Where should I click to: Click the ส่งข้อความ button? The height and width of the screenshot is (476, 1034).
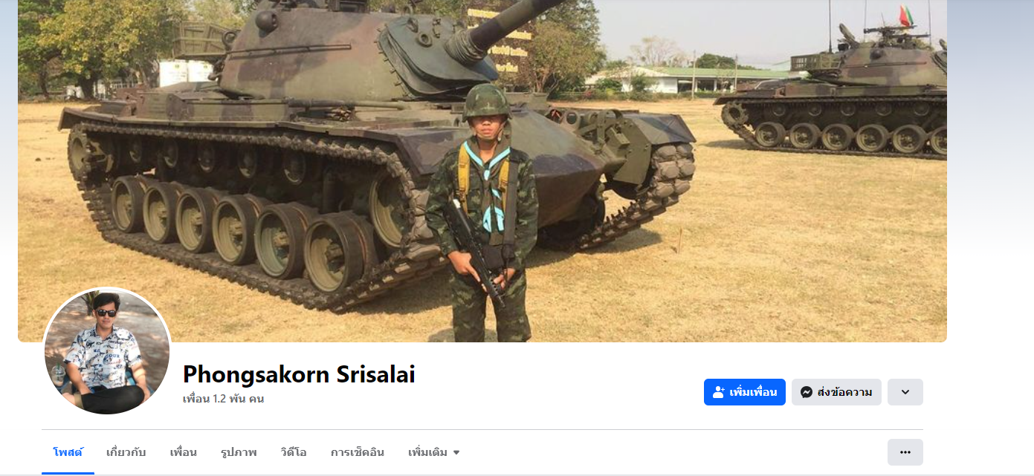pos(836,392)
